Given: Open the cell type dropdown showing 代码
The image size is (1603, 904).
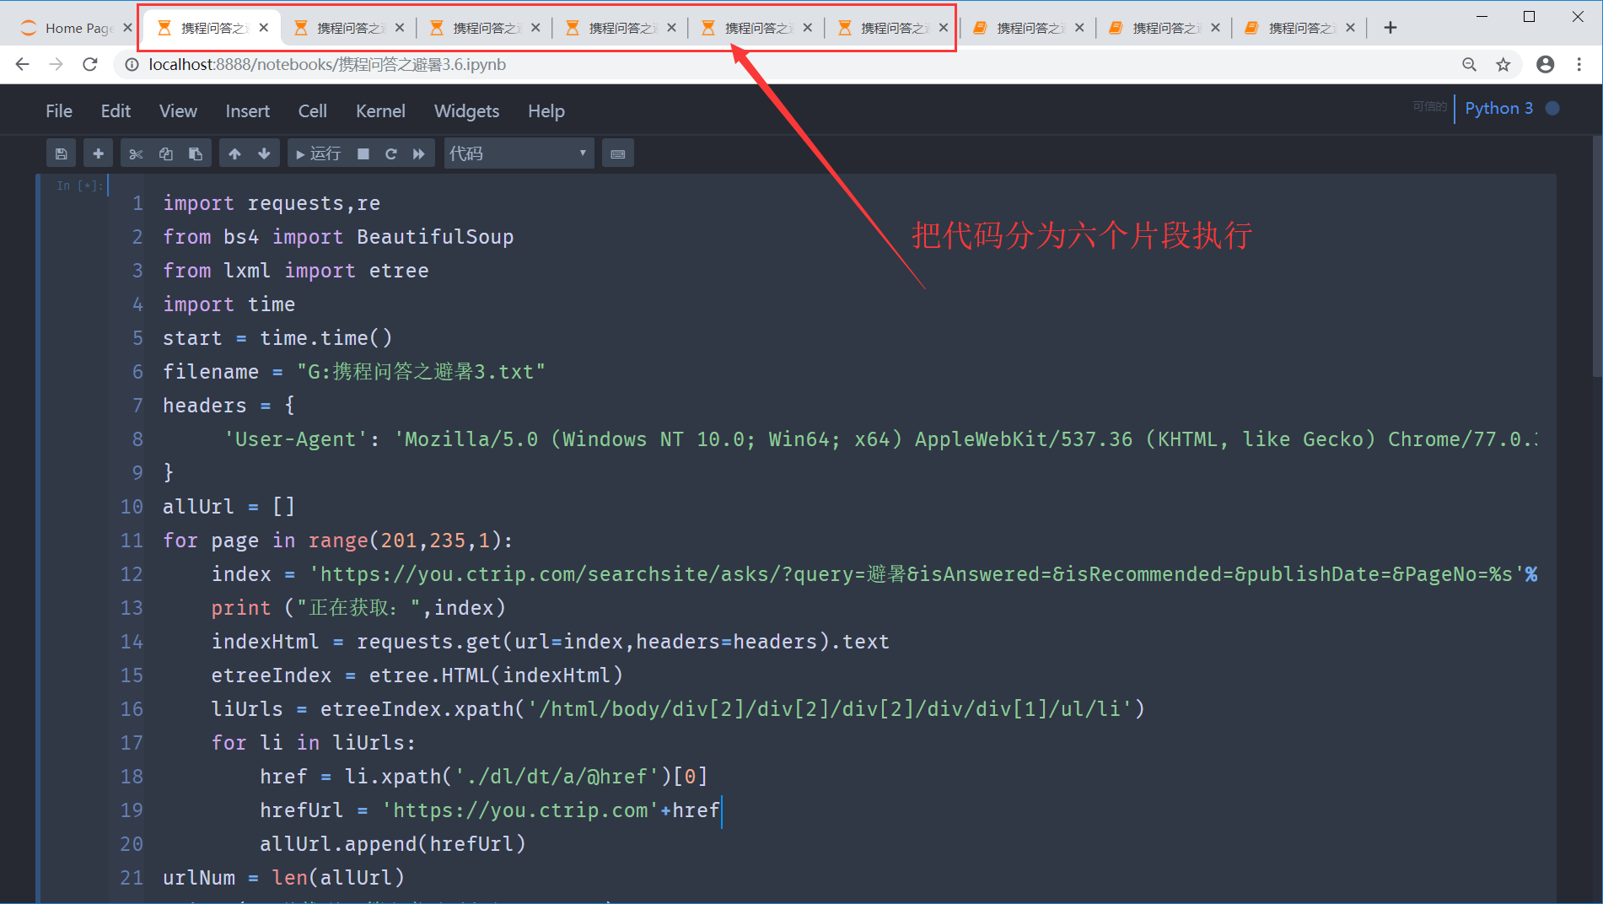Looking at the screenshot, I should pos(519,153).
